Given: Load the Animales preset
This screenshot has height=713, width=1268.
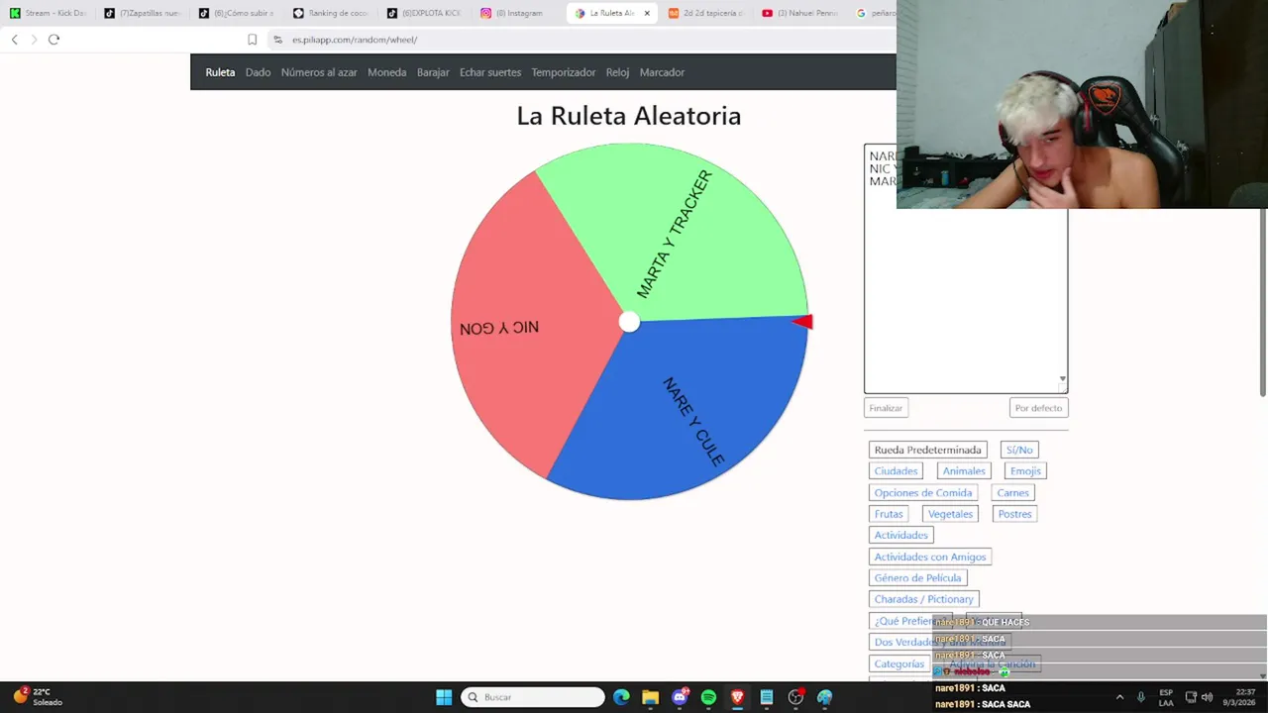Looking at the screenshot, I should (964, 471).
